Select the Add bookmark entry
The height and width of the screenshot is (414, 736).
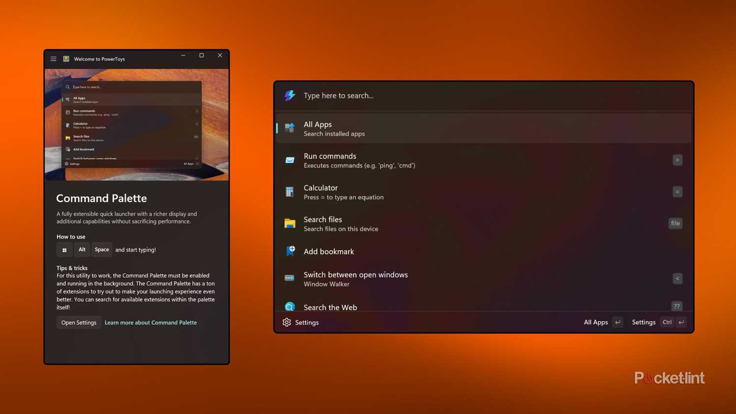coord(484,251)
